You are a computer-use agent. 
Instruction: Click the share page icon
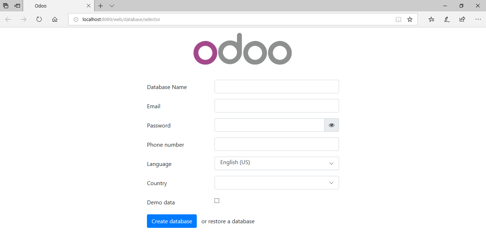[x=462, y=20]
